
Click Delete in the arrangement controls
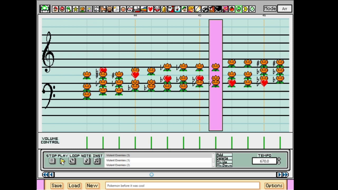pyautogui.click(x=224, y=158)
